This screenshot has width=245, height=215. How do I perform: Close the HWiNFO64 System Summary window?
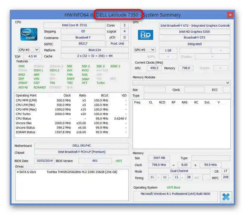click(x=230, y=15)
